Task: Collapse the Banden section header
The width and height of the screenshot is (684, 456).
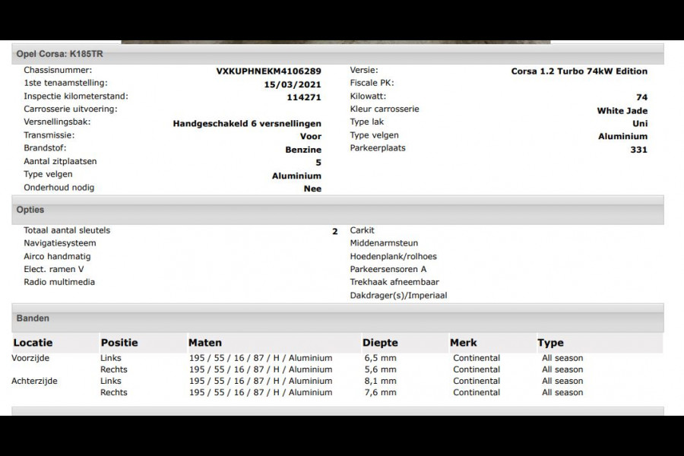Action: [x=30, y=318]
